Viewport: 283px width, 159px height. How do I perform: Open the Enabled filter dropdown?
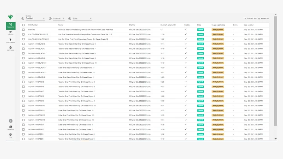(35, 18)
